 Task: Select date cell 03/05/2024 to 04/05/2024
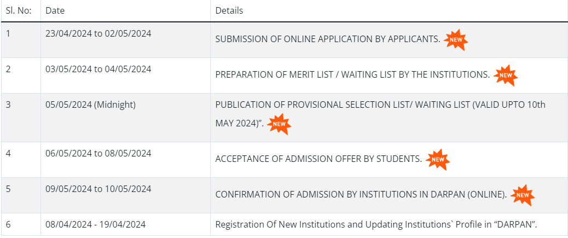tap(98, 69)
